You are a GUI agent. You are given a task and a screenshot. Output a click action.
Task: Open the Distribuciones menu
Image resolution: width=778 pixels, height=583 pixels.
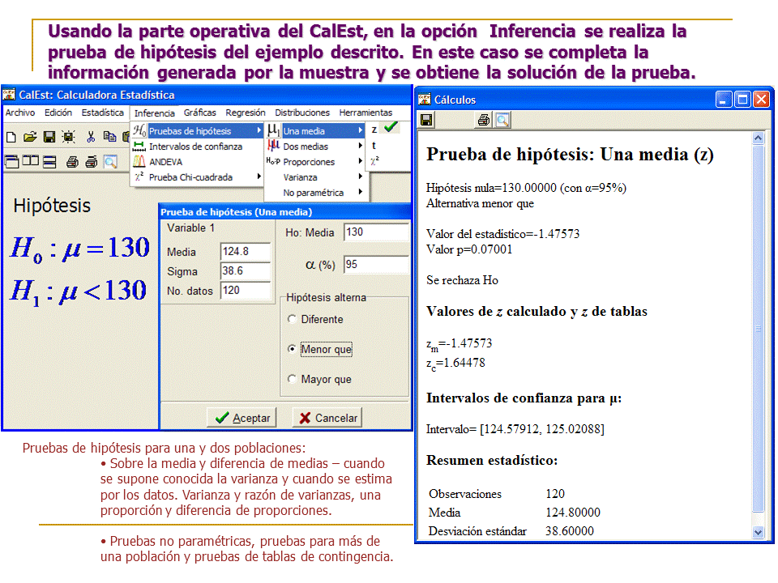(301, 113)
